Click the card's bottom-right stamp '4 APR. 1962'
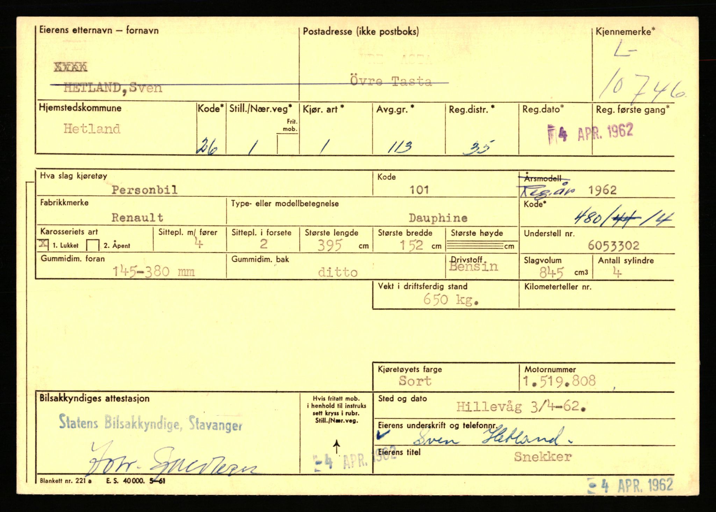This screenshot has width=716, height=512. click(x=630, y=486)
